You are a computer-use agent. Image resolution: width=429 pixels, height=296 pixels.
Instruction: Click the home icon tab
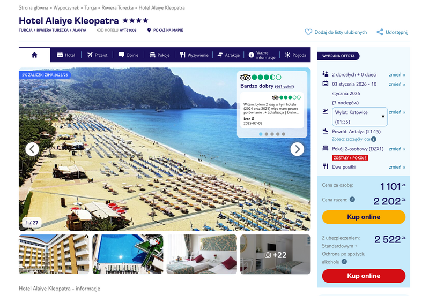click(x=34, y=55)
